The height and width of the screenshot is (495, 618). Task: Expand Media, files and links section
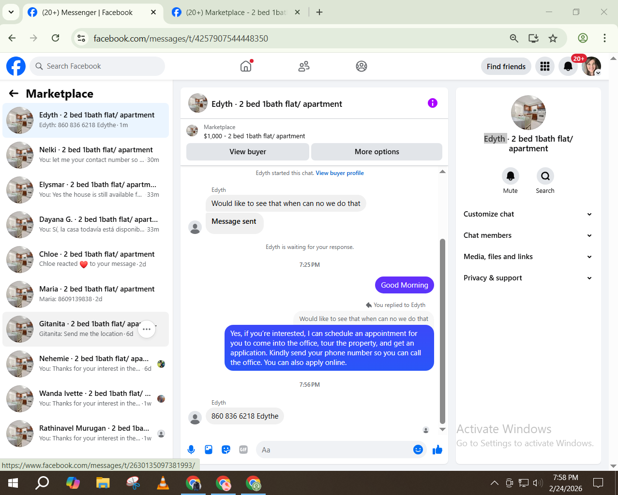(x=528, y=257)
